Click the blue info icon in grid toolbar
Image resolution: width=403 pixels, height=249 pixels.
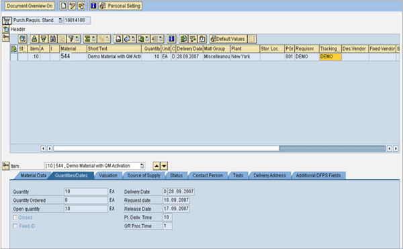[x=171, y=39]
